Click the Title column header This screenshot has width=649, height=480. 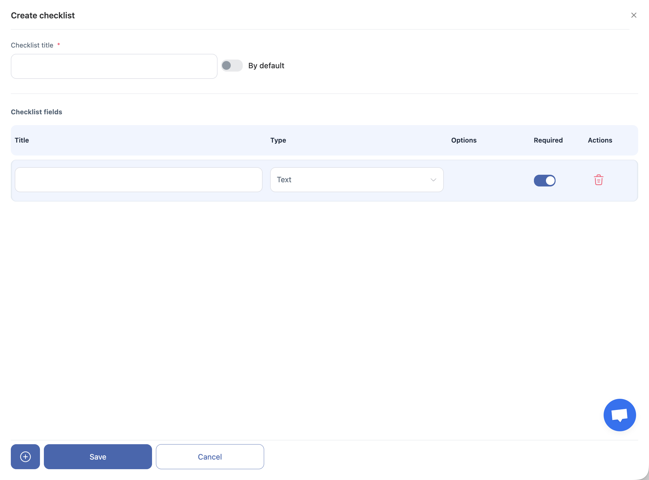[x=22, y=140]
